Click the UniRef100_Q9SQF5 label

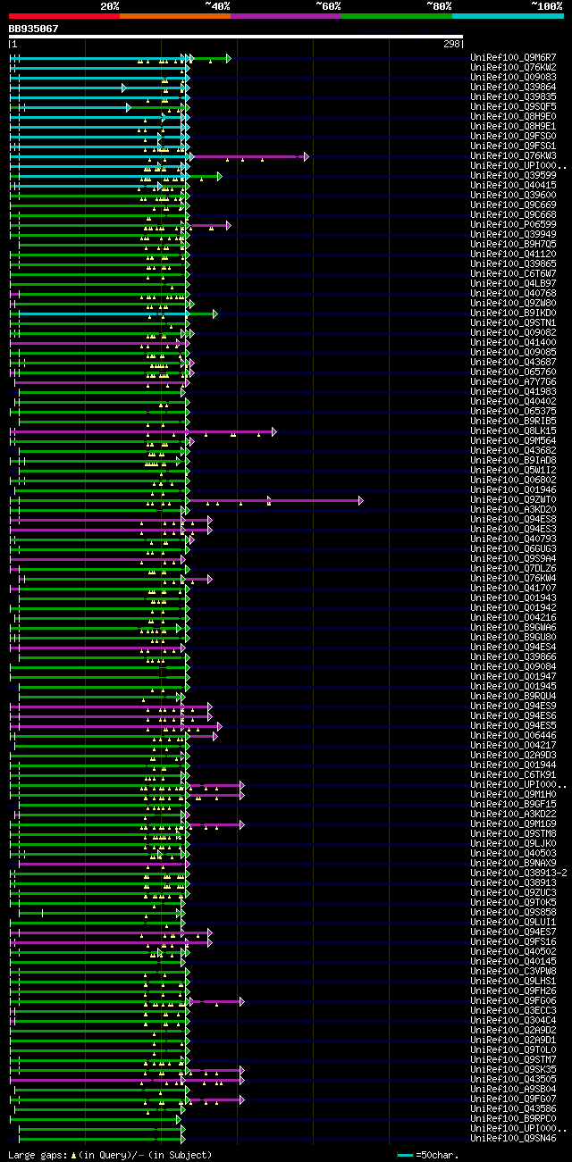pos(513,107)
